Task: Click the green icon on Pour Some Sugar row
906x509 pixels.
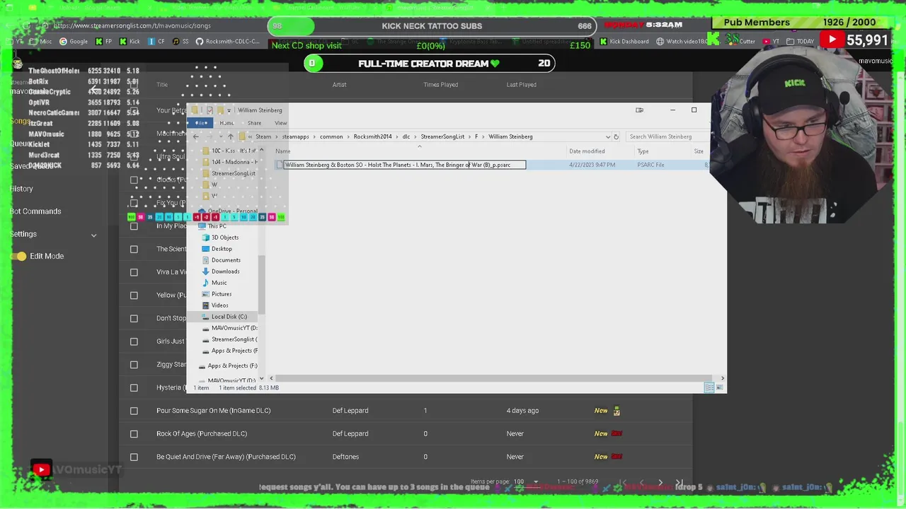Action: coord(617,410)
